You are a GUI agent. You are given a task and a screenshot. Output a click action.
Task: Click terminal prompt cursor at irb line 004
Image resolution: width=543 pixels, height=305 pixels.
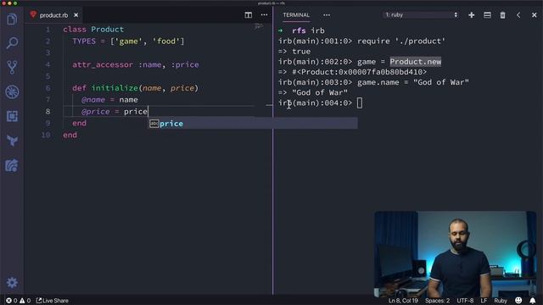[360, 103]
